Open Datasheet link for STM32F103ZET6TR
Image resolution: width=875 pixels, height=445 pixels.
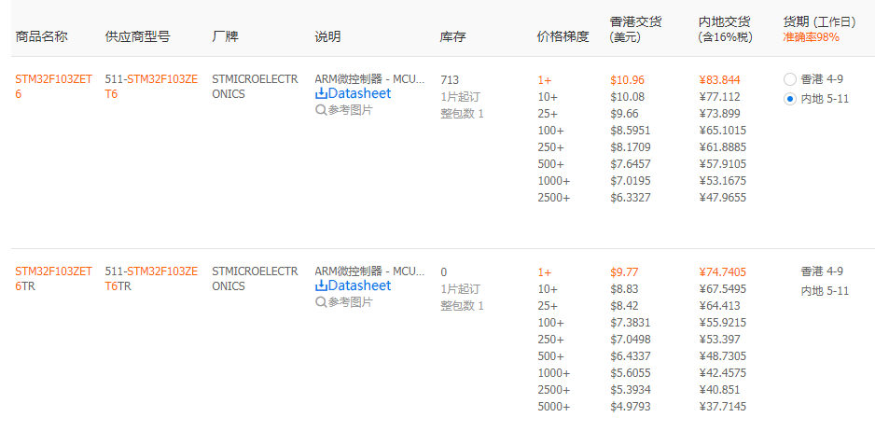[x=359, y=285]
